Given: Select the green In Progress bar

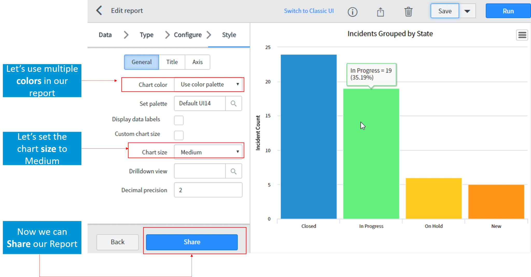Looking at the screenshot, I should tap(371, 154).
